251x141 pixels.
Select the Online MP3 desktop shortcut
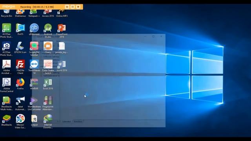(62, 13)
